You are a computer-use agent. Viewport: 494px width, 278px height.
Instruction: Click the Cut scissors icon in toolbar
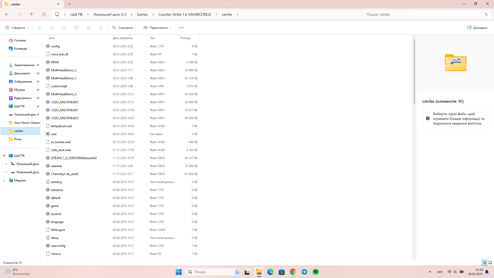(x=39, y=28)
